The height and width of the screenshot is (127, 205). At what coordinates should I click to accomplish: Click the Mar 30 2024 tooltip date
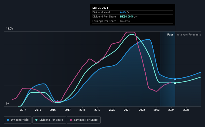pos(100,8)
